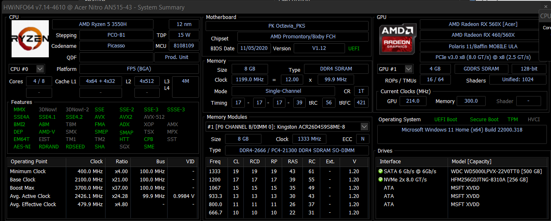Click the 12 nm process value
The height and width of the screenshot is (221, 551).
pos(184,24)
